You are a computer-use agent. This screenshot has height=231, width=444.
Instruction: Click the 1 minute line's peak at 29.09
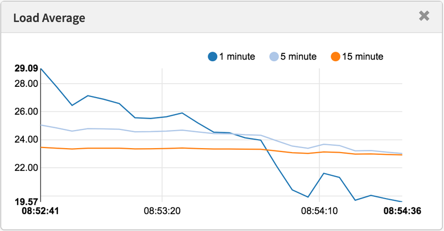point(41,69)
